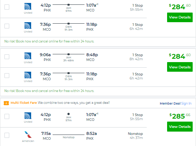Open View Details for $285.66 fare

click(180, 126)
